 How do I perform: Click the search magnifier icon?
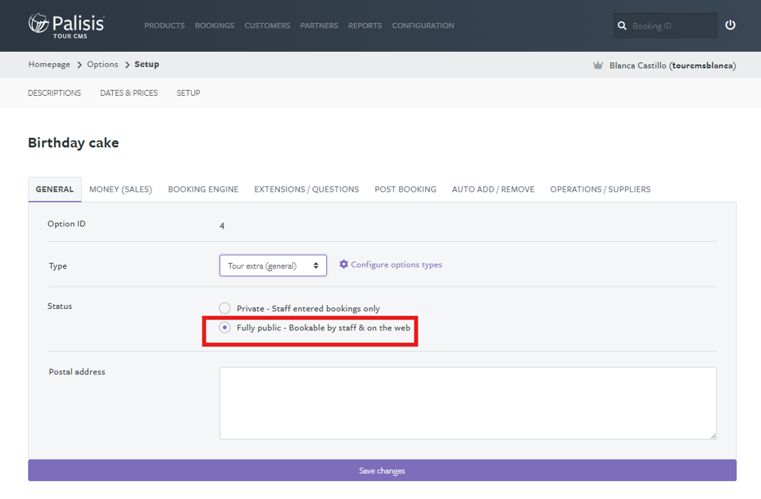point(622,25)
